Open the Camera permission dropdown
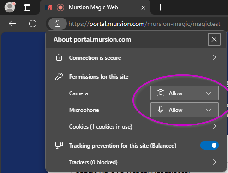 tap(185, 93)
